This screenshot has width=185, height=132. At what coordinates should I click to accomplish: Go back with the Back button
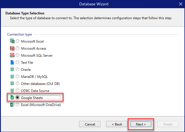[x=117, y=124]
